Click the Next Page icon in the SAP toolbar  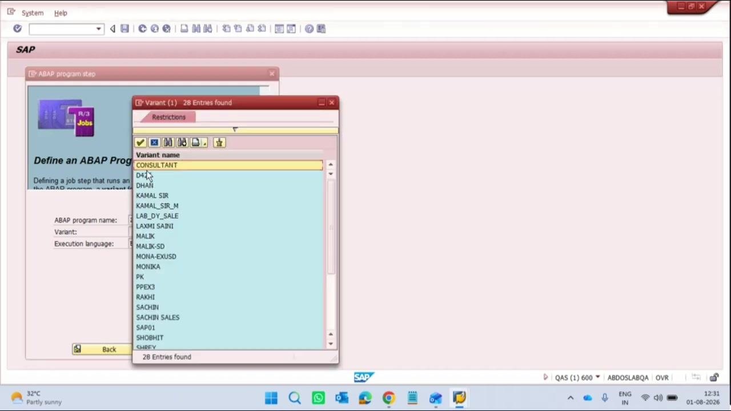click(250, 29)
